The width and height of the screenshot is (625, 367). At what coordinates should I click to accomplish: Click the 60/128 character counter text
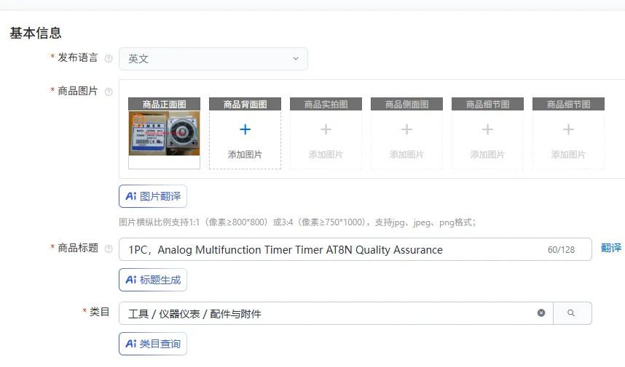point(561,250)
